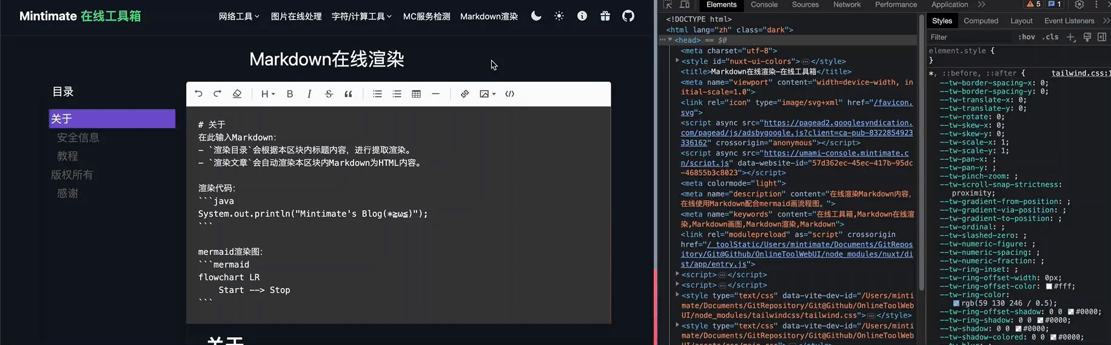Insert a horizontal rule
The width and height of the screenshot is (1111, 345).
pyautogui.click(x=435, y=94)
